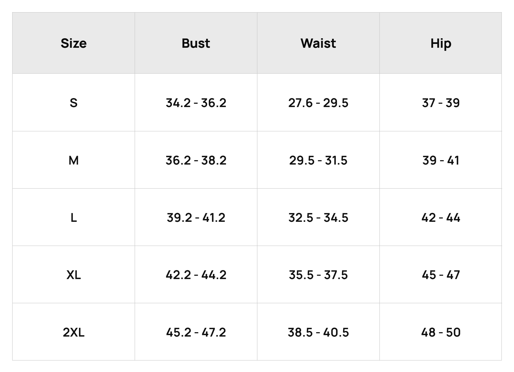Click waist value 35.5 - 37.5
The image size is (514, 372).
318,275
